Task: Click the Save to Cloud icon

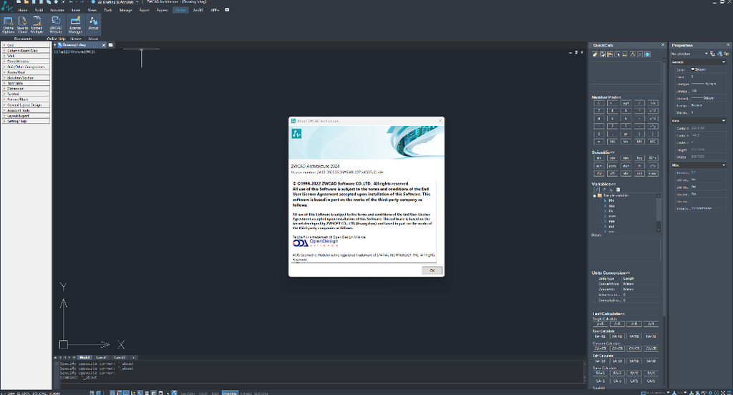Action: 22,24
